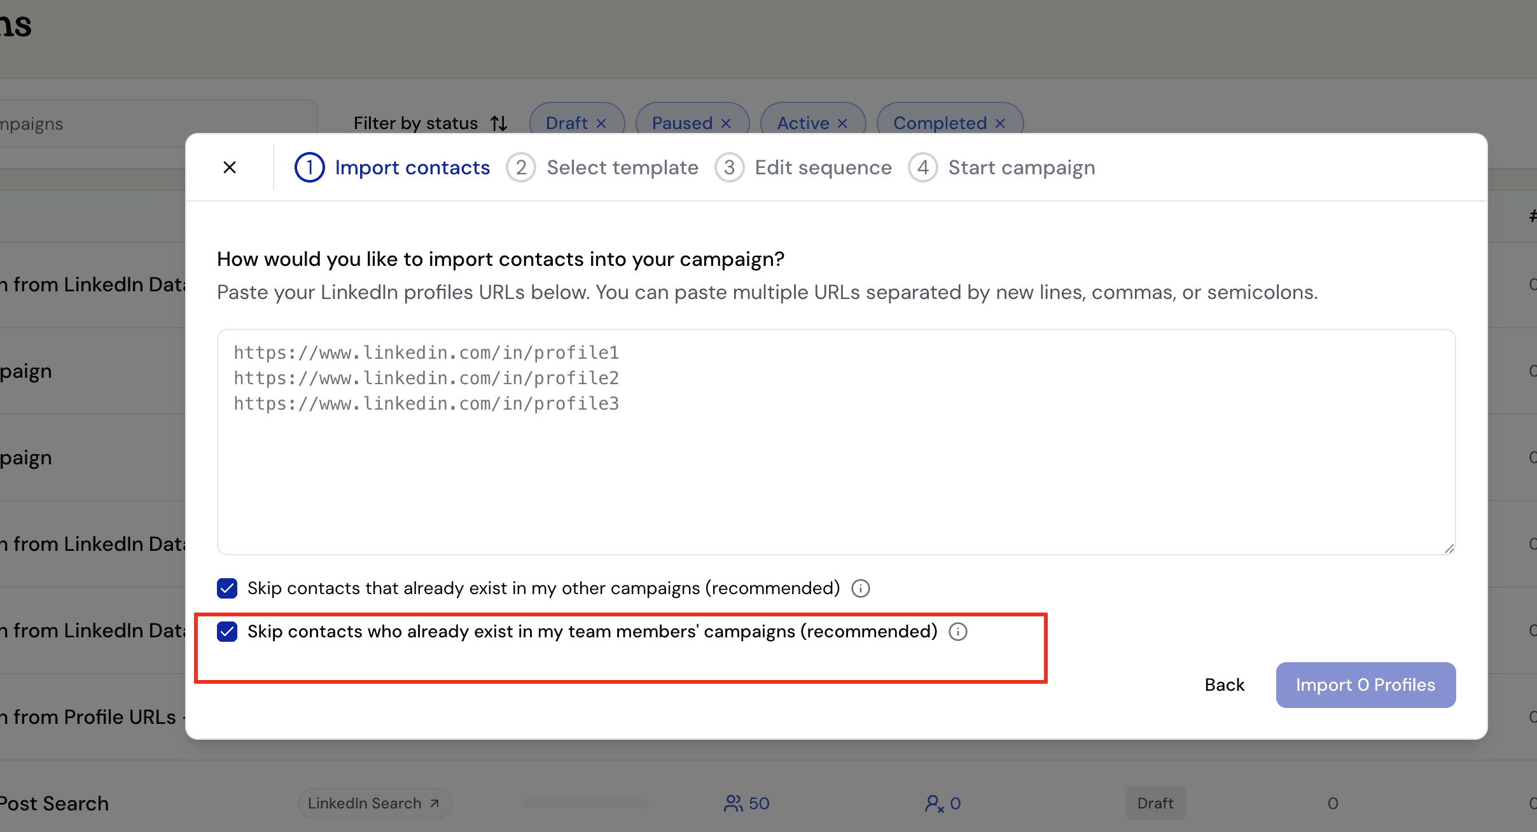This screenshot has height=832, width=1537.
Task: Disable skip contacts in my other campaigns
Action: click(226, 588)
